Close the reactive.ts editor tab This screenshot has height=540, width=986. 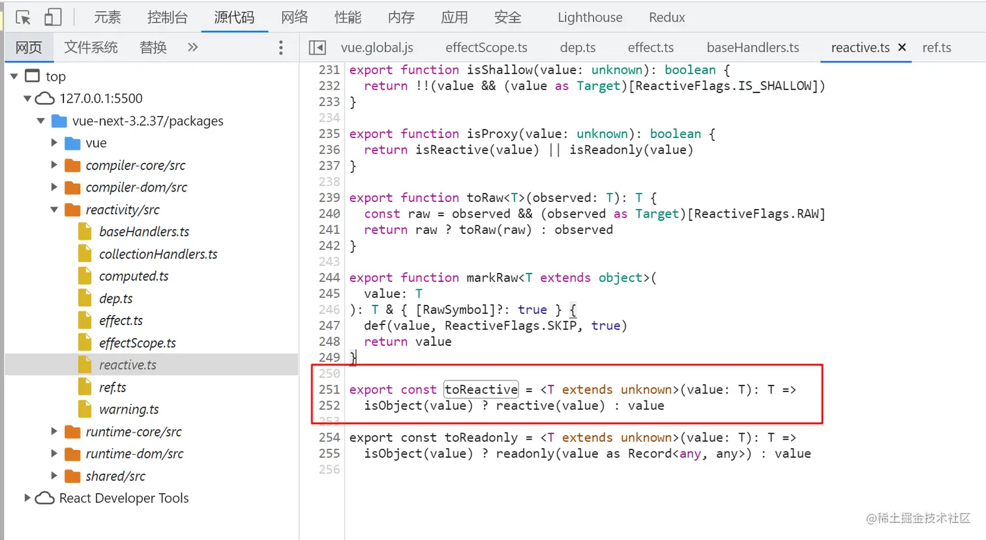pos(902,47)
